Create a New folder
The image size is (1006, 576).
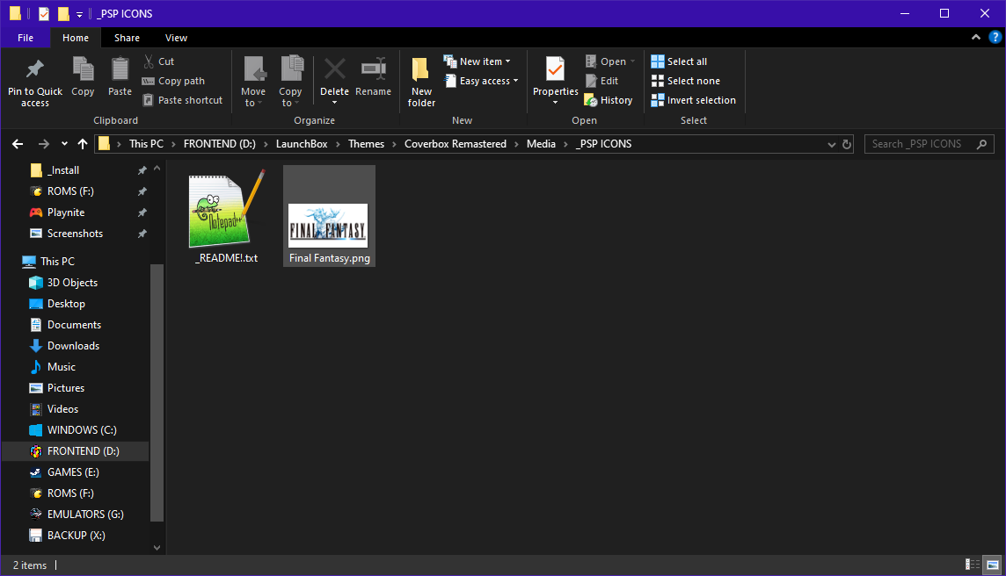[x=421, y=82]
